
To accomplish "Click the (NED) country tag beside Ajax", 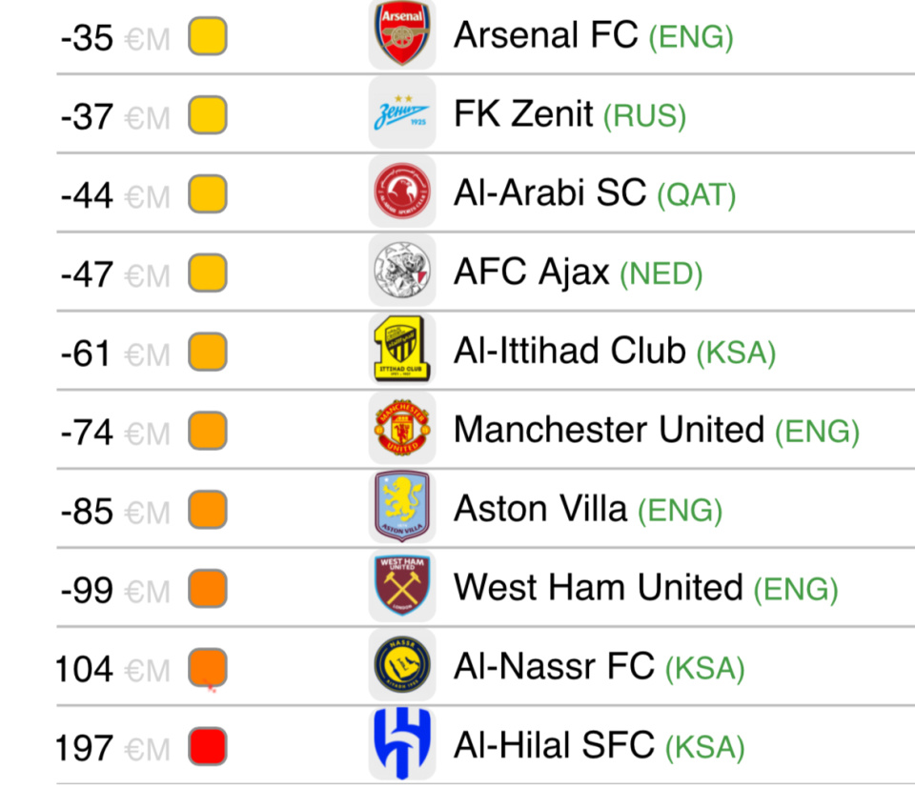I will click(661, 275).
